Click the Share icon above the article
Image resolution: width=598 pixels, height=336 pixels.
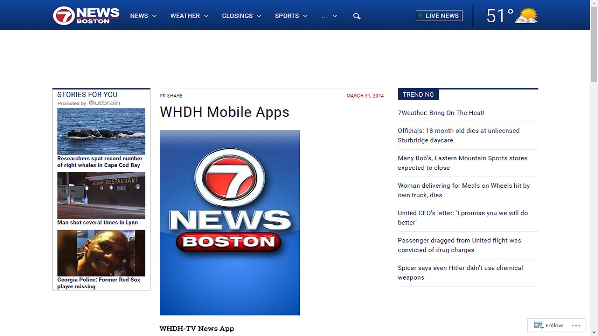(162, 95)
